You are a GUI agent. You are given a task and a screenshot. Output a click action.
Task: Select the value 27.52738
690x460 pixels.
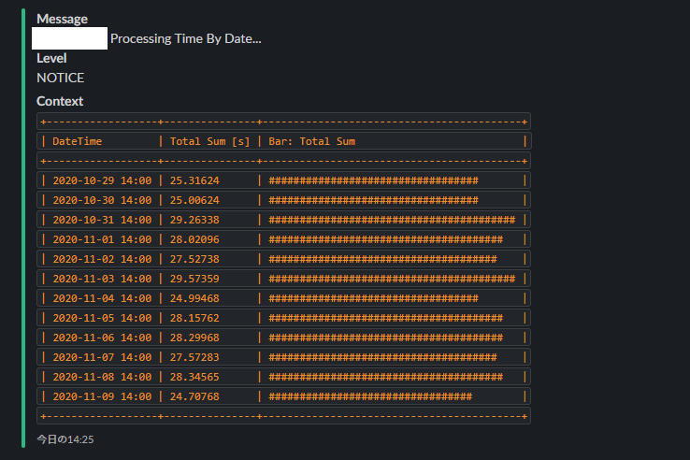(194, 259)
